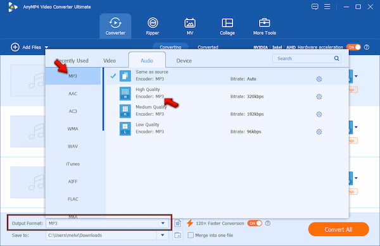This screenshot has width=380, height=246.
Task: Select AAC in format list
Action: [73, 94]
